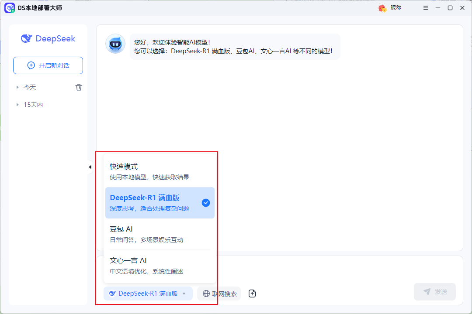This screenshot has width=472, height=314.
Task: Collapse the model selector dropdown
Action: coord(148,293)
